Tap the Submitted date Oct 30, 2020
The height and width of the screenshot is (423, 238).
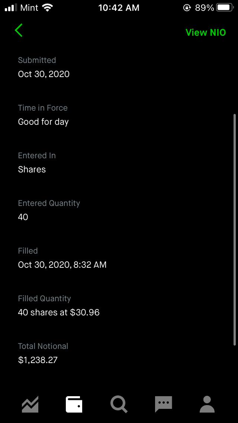[44, 74]
